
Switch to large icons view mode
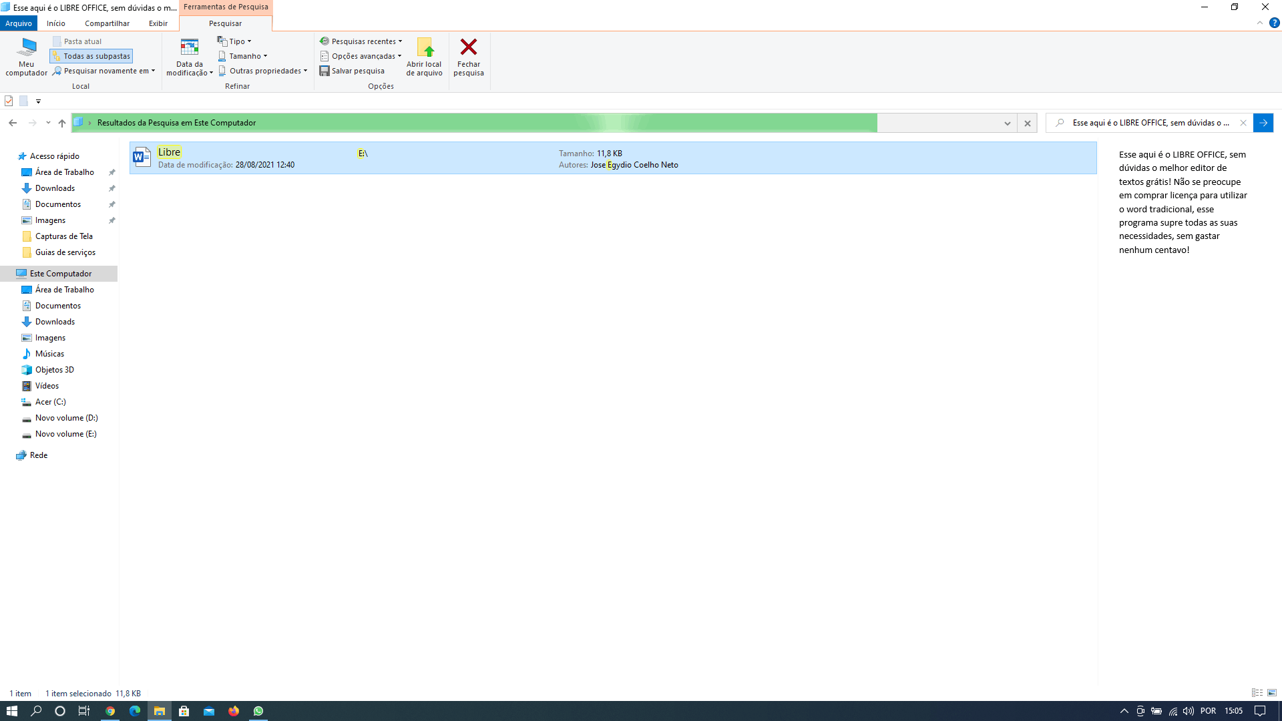pos(1272,693)
